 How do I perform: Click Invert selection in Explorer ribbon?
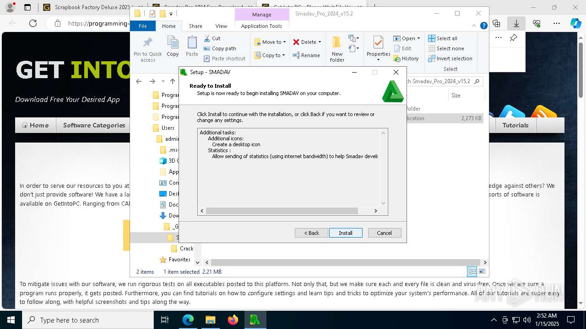(450, 58)
